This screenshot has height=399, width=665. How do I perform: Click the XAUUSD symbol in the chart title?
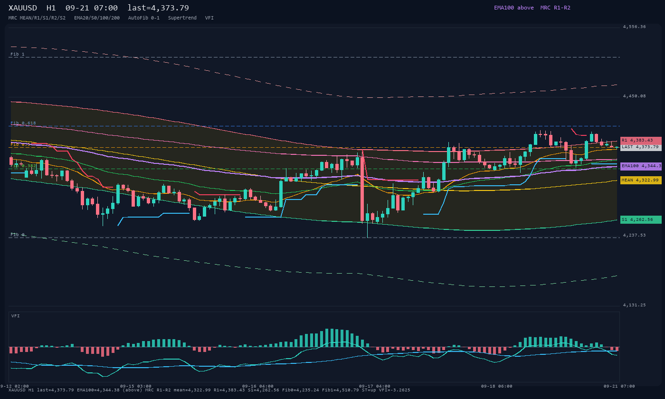click(x=23, y=8)
